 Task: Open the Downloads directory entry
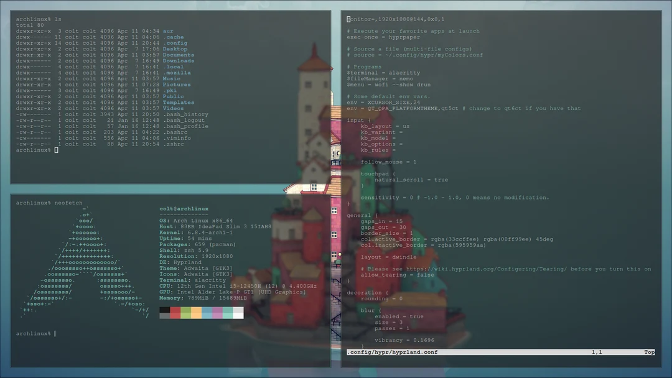pyautogui.click(x=178, y=60)
